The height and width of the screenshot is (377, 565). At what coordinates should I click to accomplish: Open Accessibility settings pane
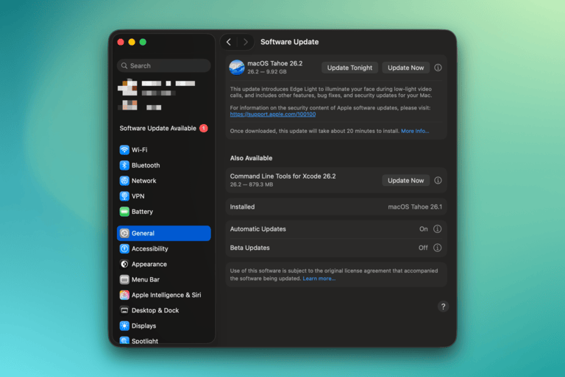(x=164, y=249)
